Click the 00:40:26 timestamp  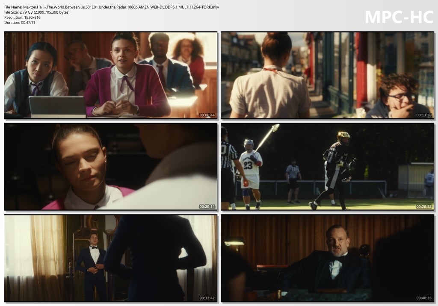tap(424, 298)
